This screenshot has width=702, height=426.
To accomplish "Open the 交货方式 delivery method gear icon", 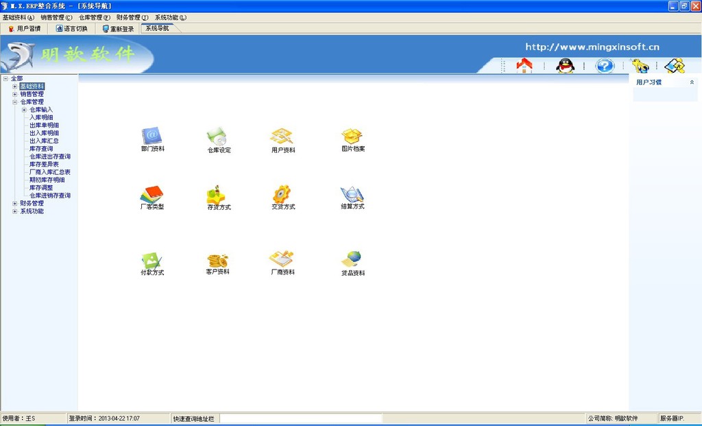I will tap(282, 194).
